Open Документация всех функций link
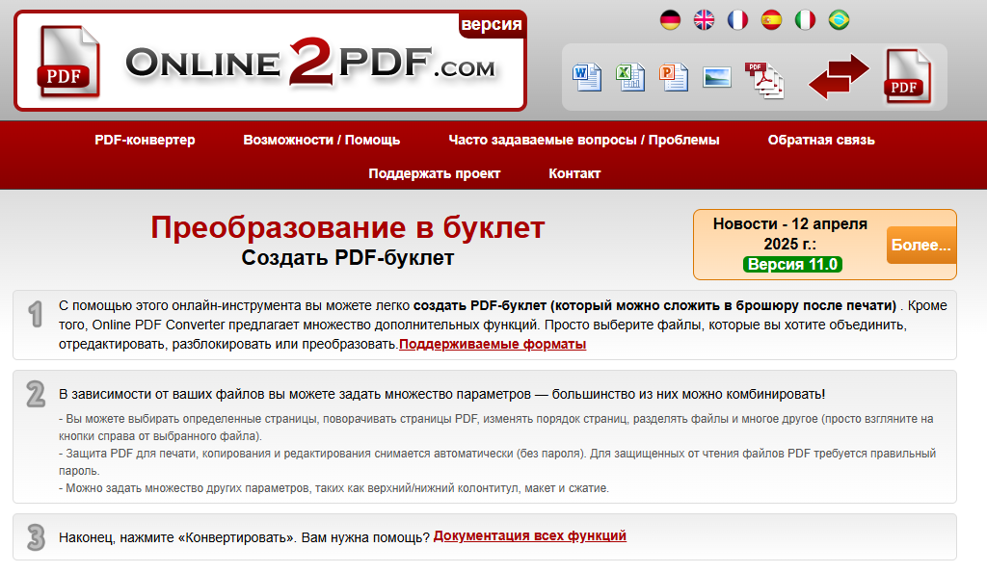The height and width of the screenshot is (573, 987). 529,535
